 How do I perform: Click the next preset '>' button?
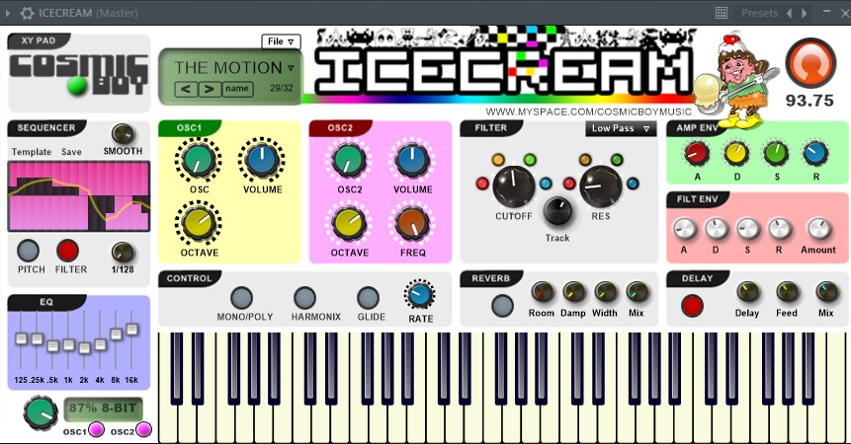tap(210, 89)
